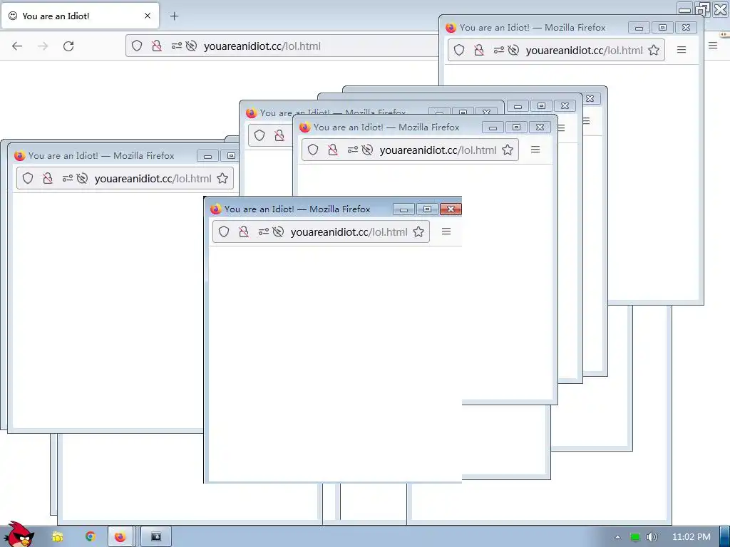The image size is (730, 547).
Task: Open the file explorer folder on taskbar
Action: 58,537
